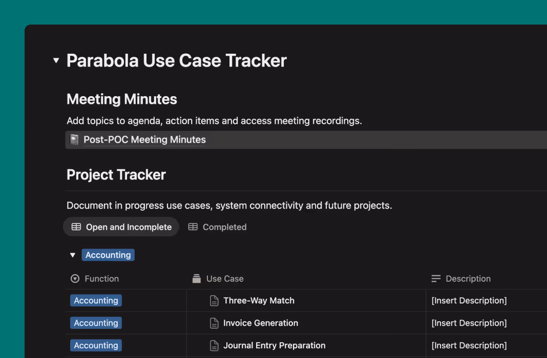The height and width of the screenshot is (358, 547).
Task: Click the Accounting tag in Invoice Generation row
Action: tap(96, 323)
